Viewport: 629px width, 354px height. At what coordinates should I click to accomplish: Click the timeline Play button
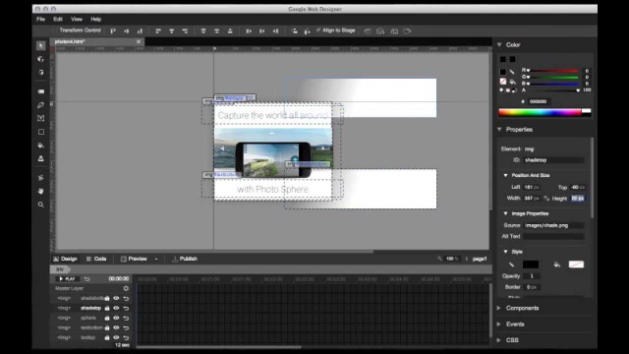pyautogui.click(x=67, y=279)
